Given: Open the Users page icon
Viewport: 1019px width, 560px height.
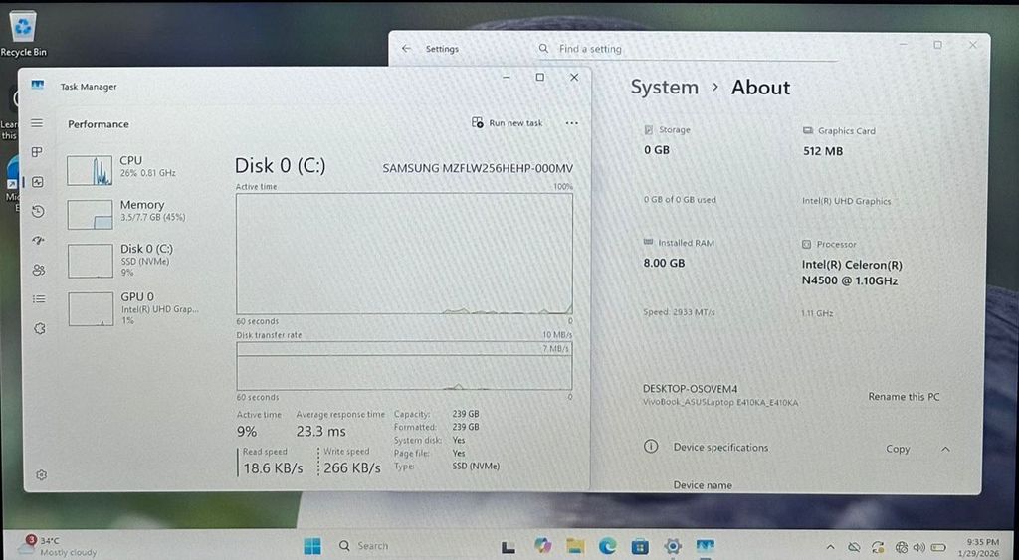Looking at the screenshot, I should point(38,270).
